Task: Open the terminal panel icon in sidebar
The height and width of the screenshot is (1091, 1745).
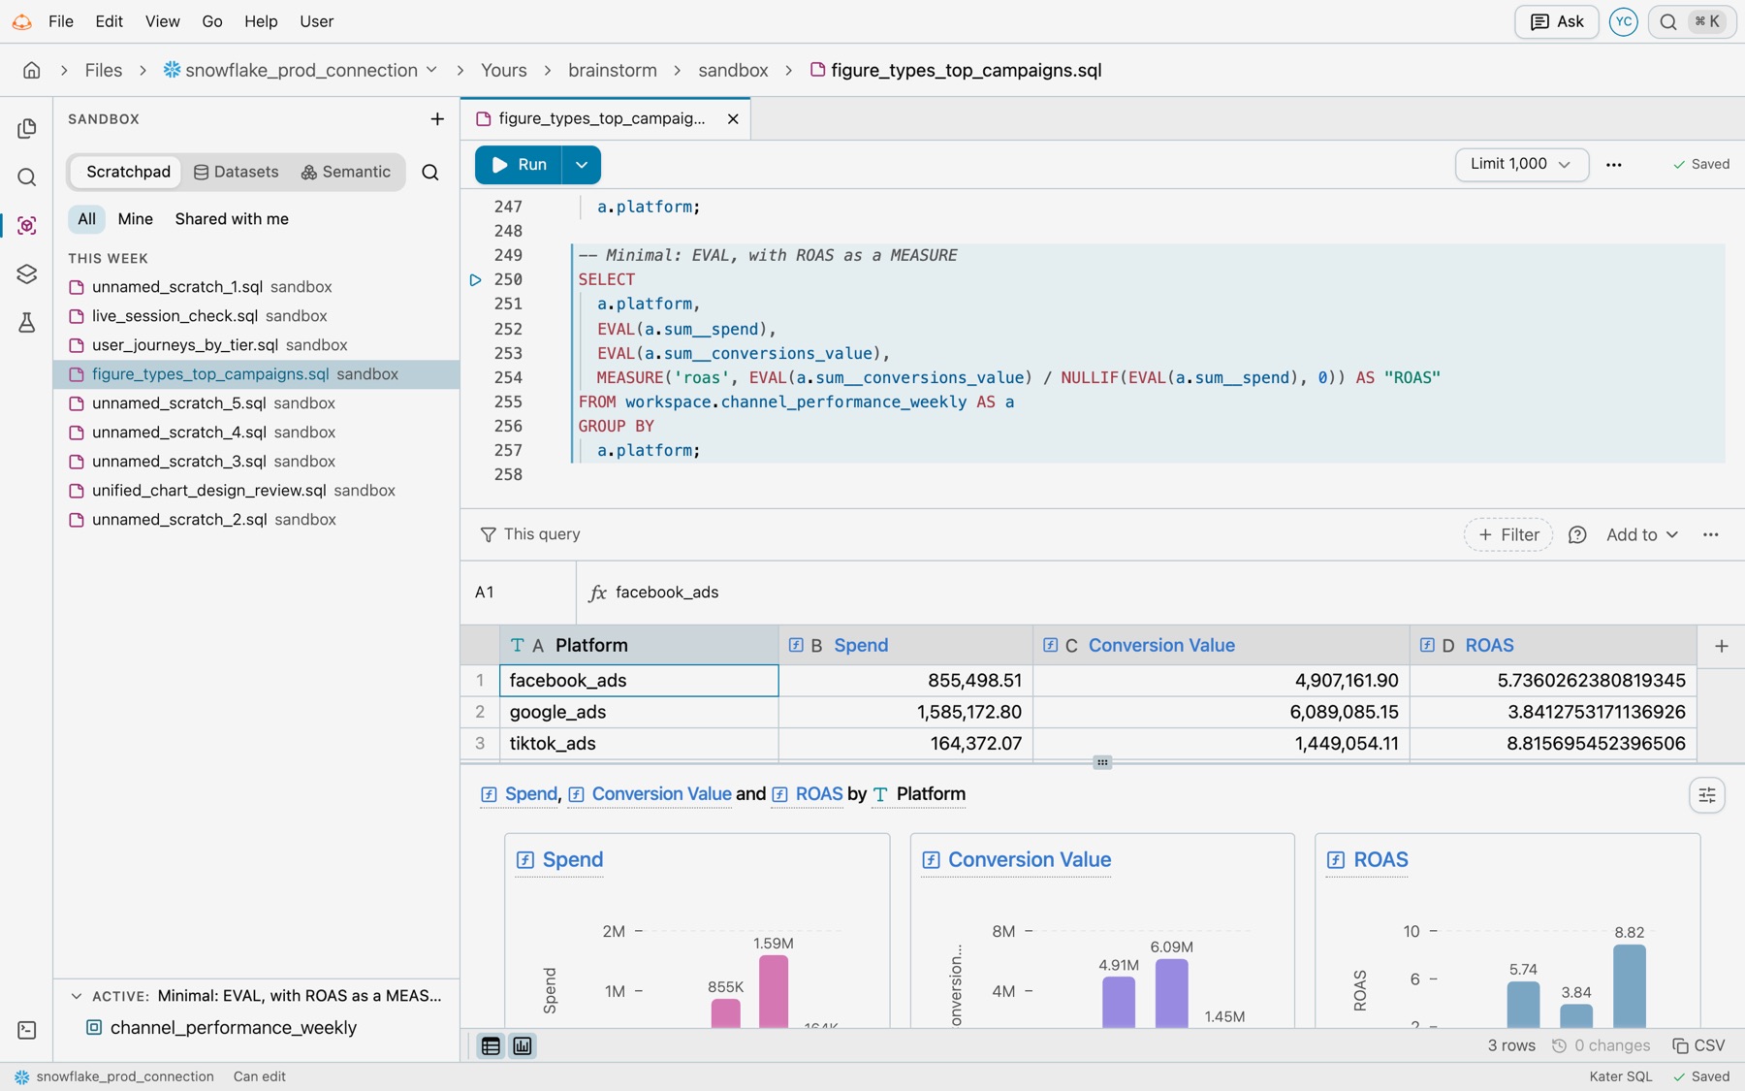Action: 27,1030
